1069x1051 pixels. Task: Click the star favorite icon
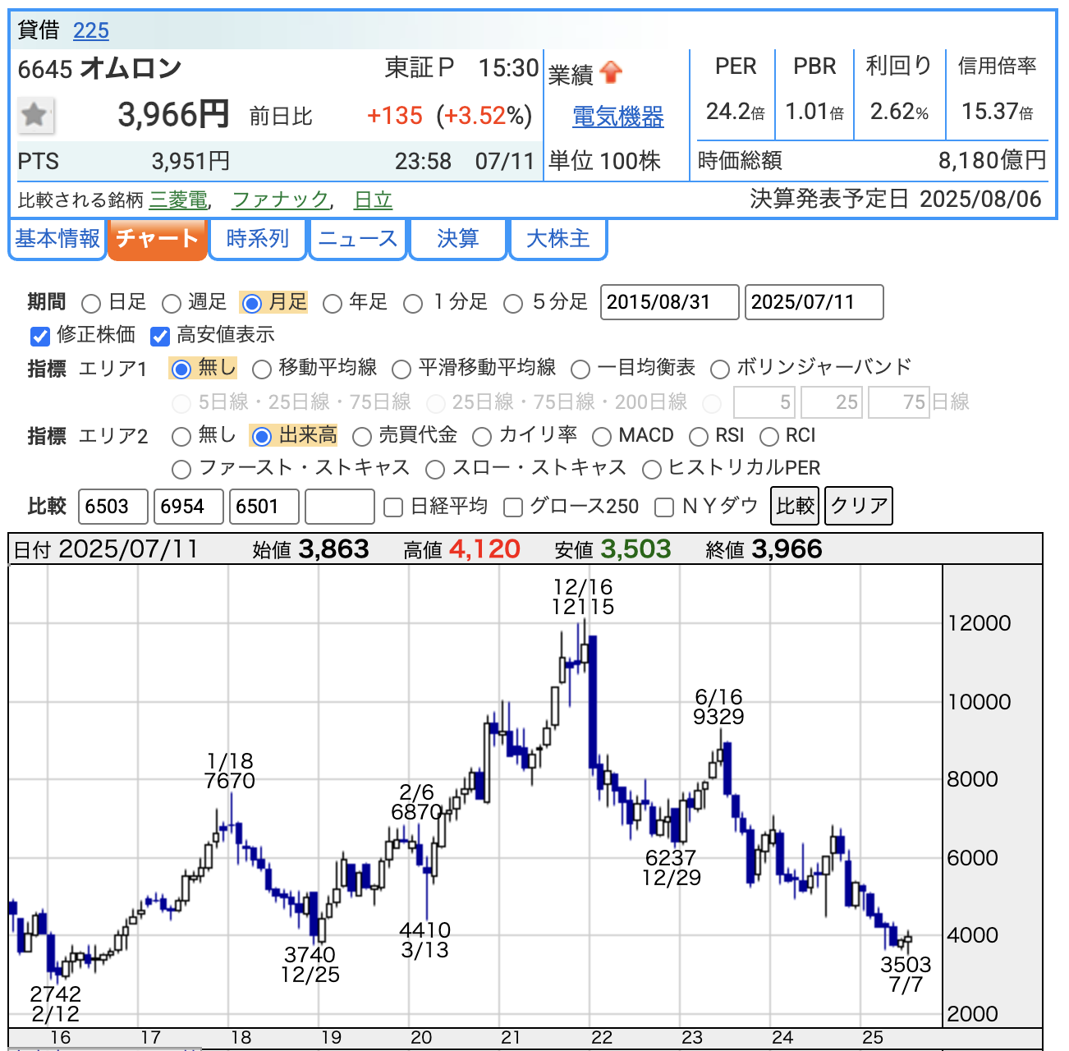click(35, 115)
